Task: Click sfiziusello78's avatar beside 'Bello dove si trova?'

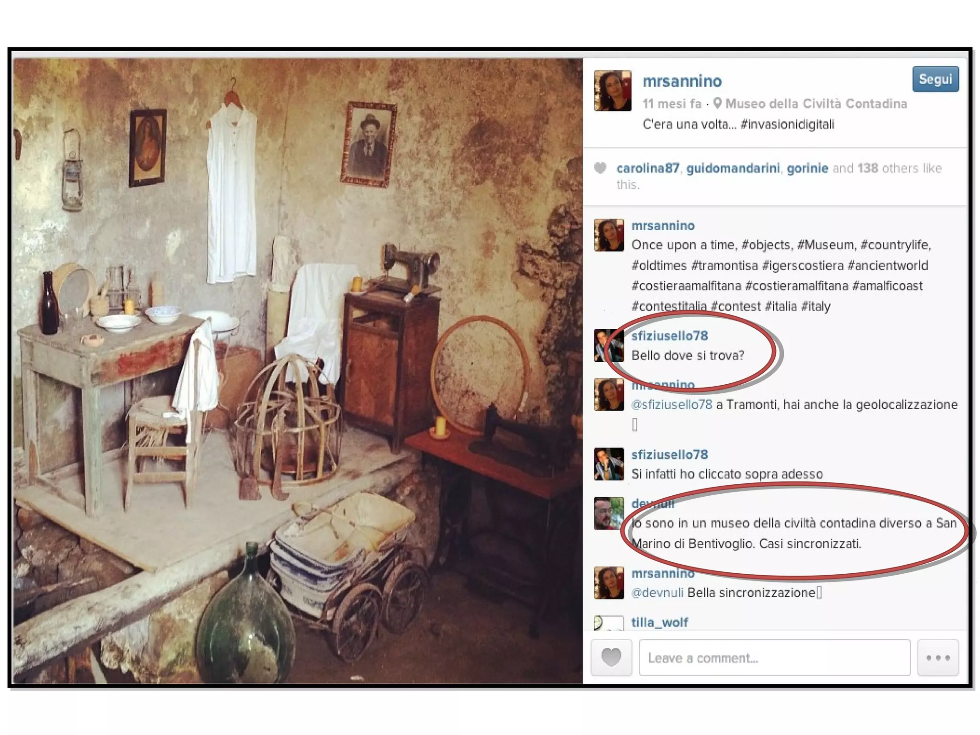Action: point(609,345)
